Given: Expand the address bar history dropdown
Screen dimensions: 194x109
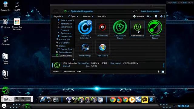Looking at the screenshot, I should (133, 11).
